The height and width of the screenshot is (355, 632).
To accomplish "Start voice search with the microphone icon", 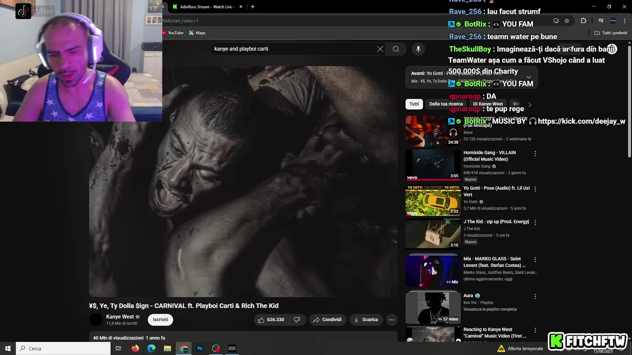I will (x=418, y=49).
